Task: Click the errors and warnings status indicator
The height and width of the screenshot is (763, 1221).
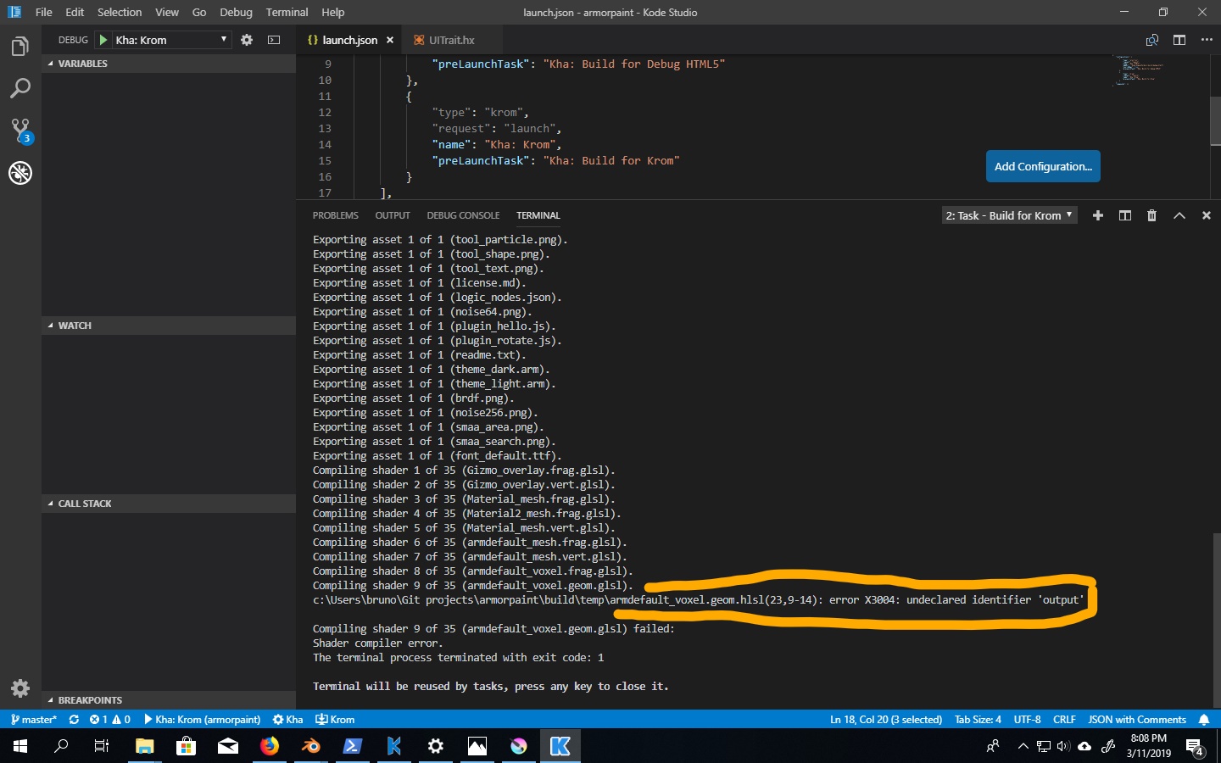Action: point(109,720)
